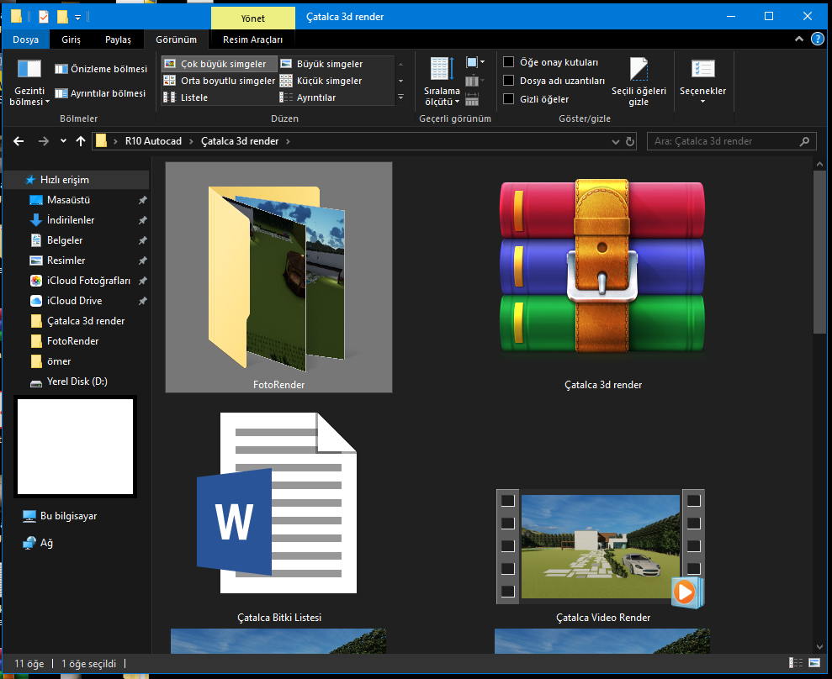Image resolution: width=832 pixels, height=679 pixels.
Task: Click R10 Autocad in breadcrumb
Action: [x=153, y=141]
